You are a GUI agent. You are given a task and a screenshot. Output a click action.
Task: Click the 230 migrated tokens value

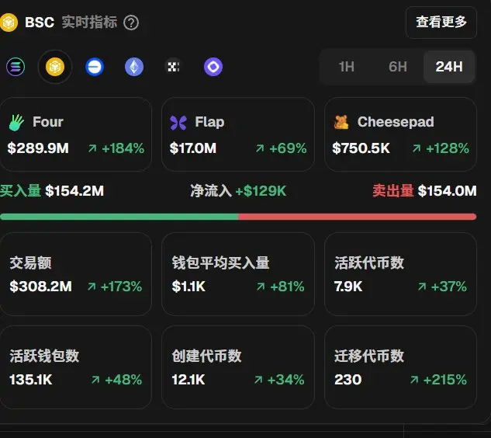tap(348, 380)
